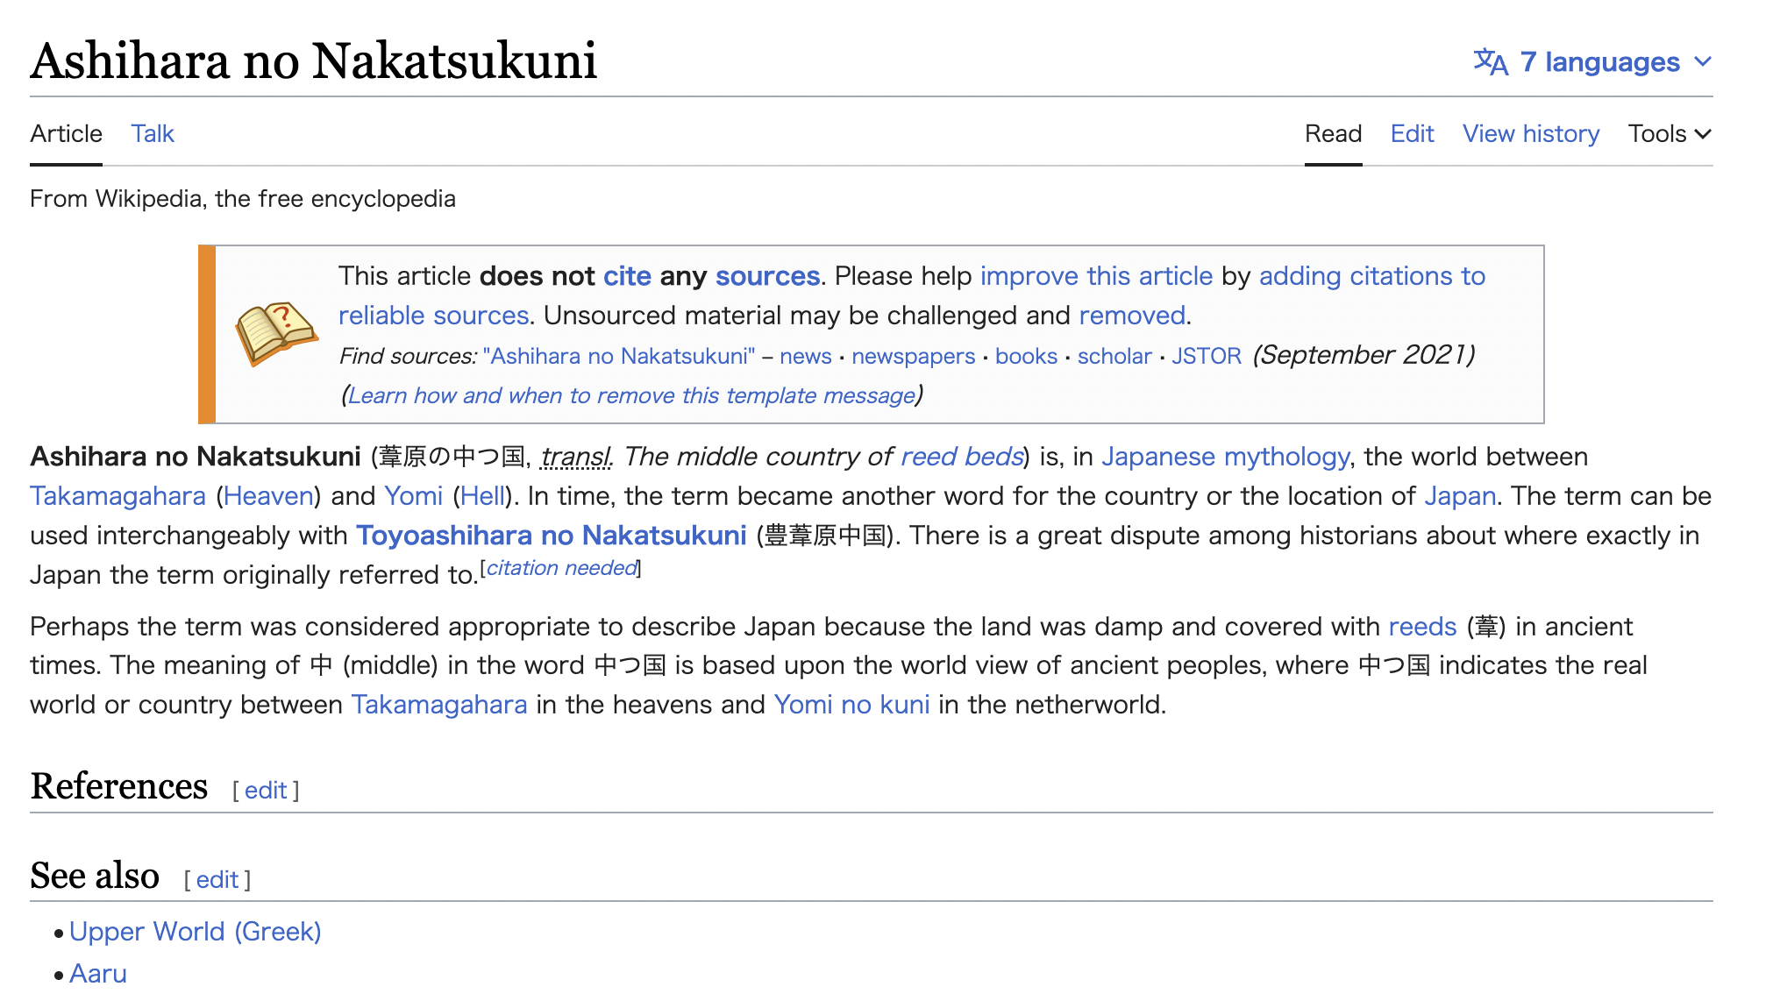Open the 'Yomi' link in first paragraph
The height and width of the screenshot is (1008, 1773).
click(x=413, y=496)
